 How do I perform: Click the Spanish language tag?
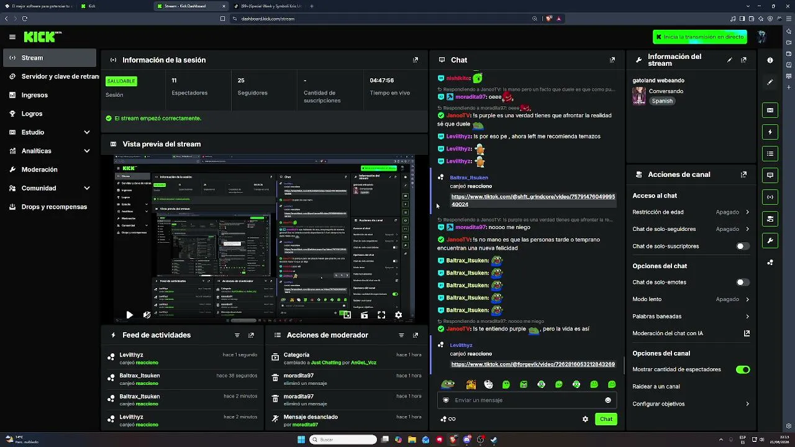pyautogui.click(x=662, y=101)
